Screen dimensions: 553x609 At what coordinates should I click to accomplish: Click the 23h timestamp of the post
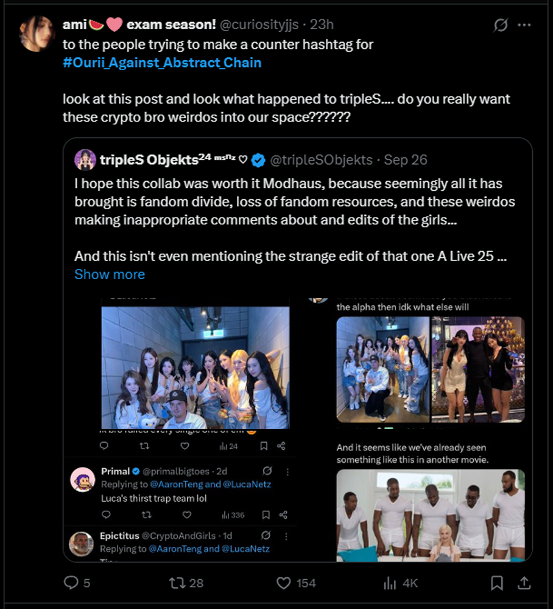point(322,25)
